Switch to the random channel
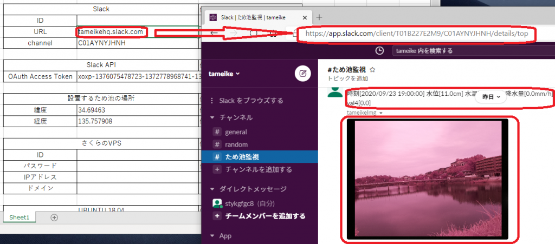This screenshot has height=244, width=555. (236, 144)
